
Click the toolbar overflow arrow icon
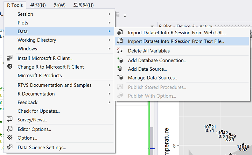(125, 16)
